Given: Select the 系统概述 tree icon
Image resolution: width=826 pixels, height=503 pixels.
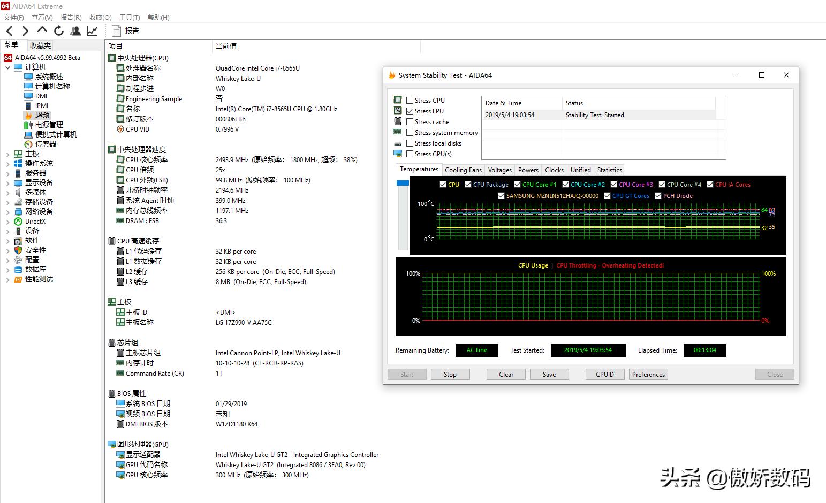Looking at the screenshot, I should [x=28, y=77].
